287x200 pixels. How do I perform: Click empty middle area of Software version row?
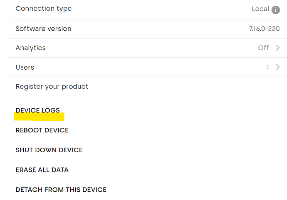[159, 29]
